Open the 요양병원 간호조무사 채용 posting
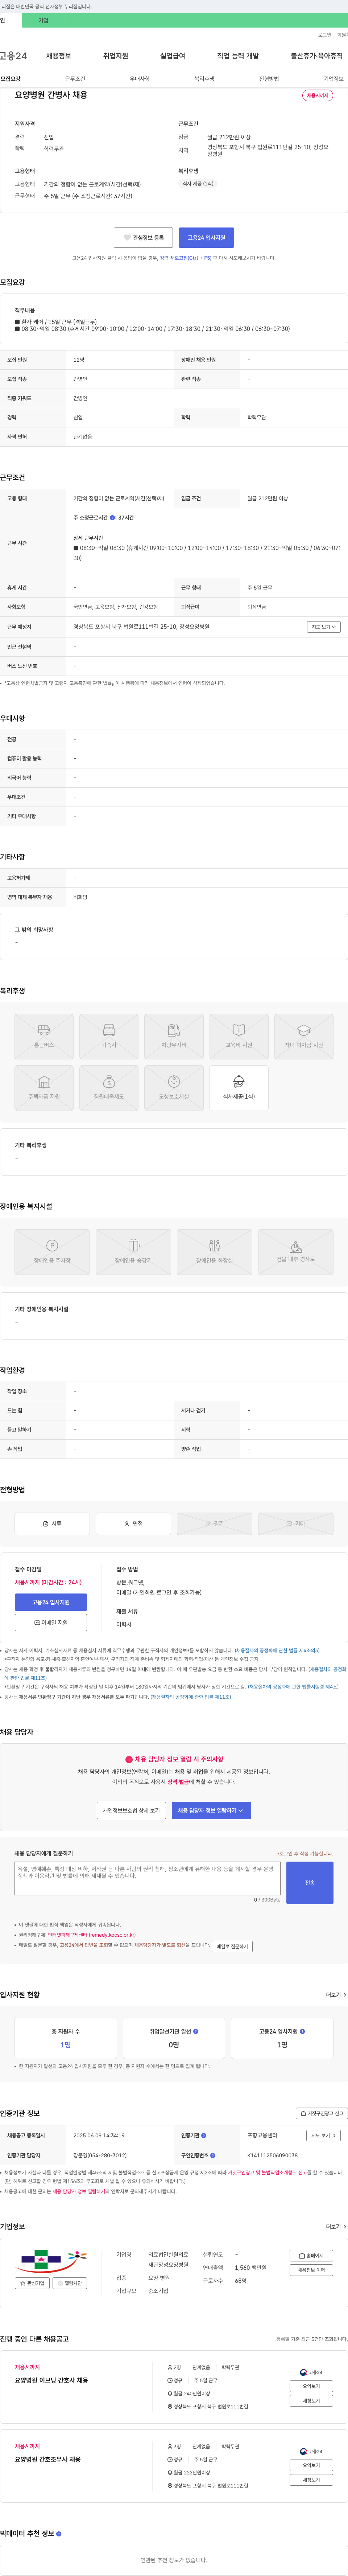The image size is (348, 2576). 47,2459
